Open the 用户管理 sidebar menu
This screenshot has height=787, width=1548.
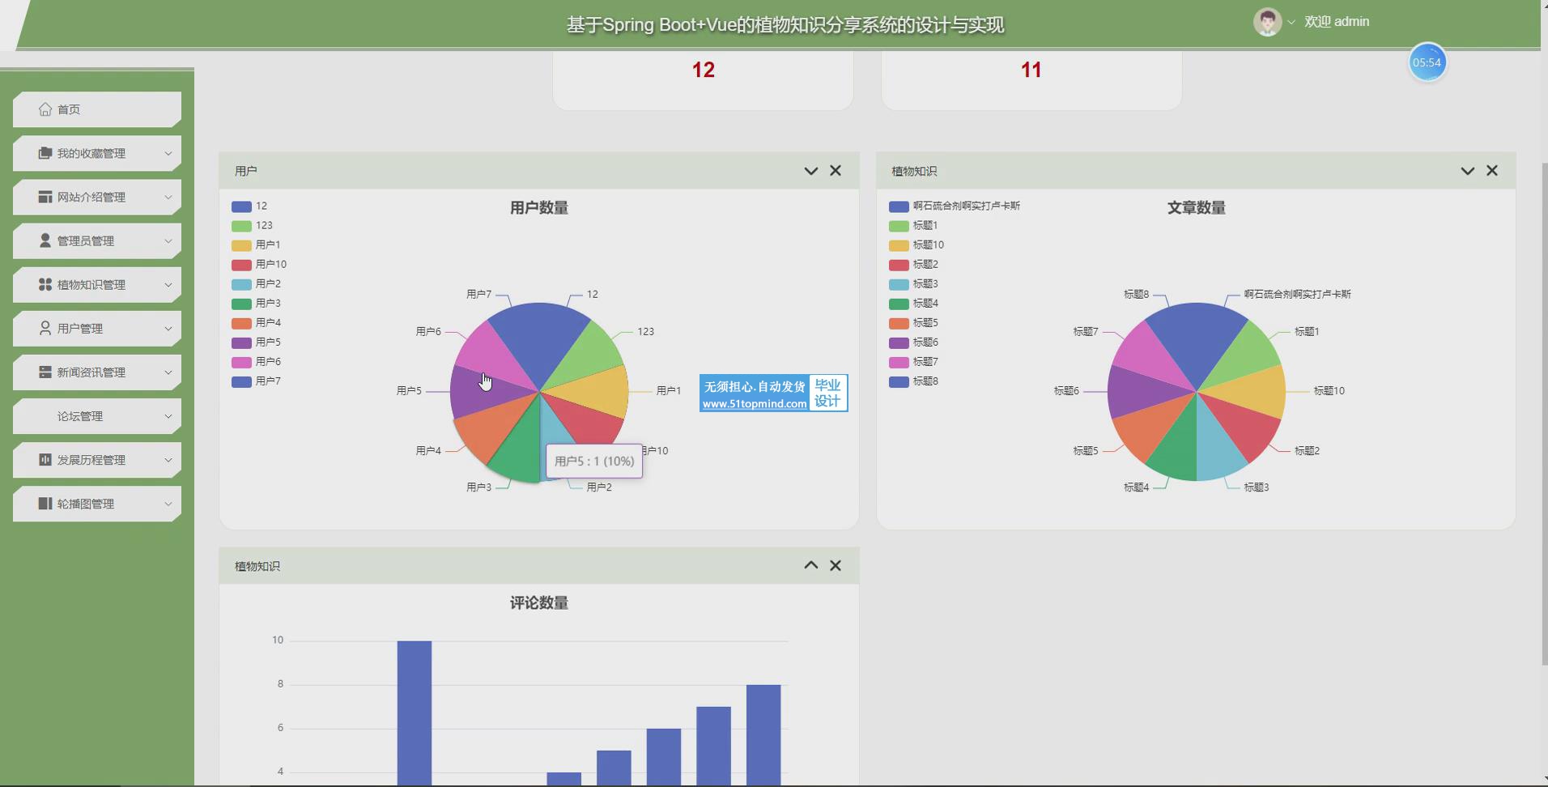click(x=97, y=328)
